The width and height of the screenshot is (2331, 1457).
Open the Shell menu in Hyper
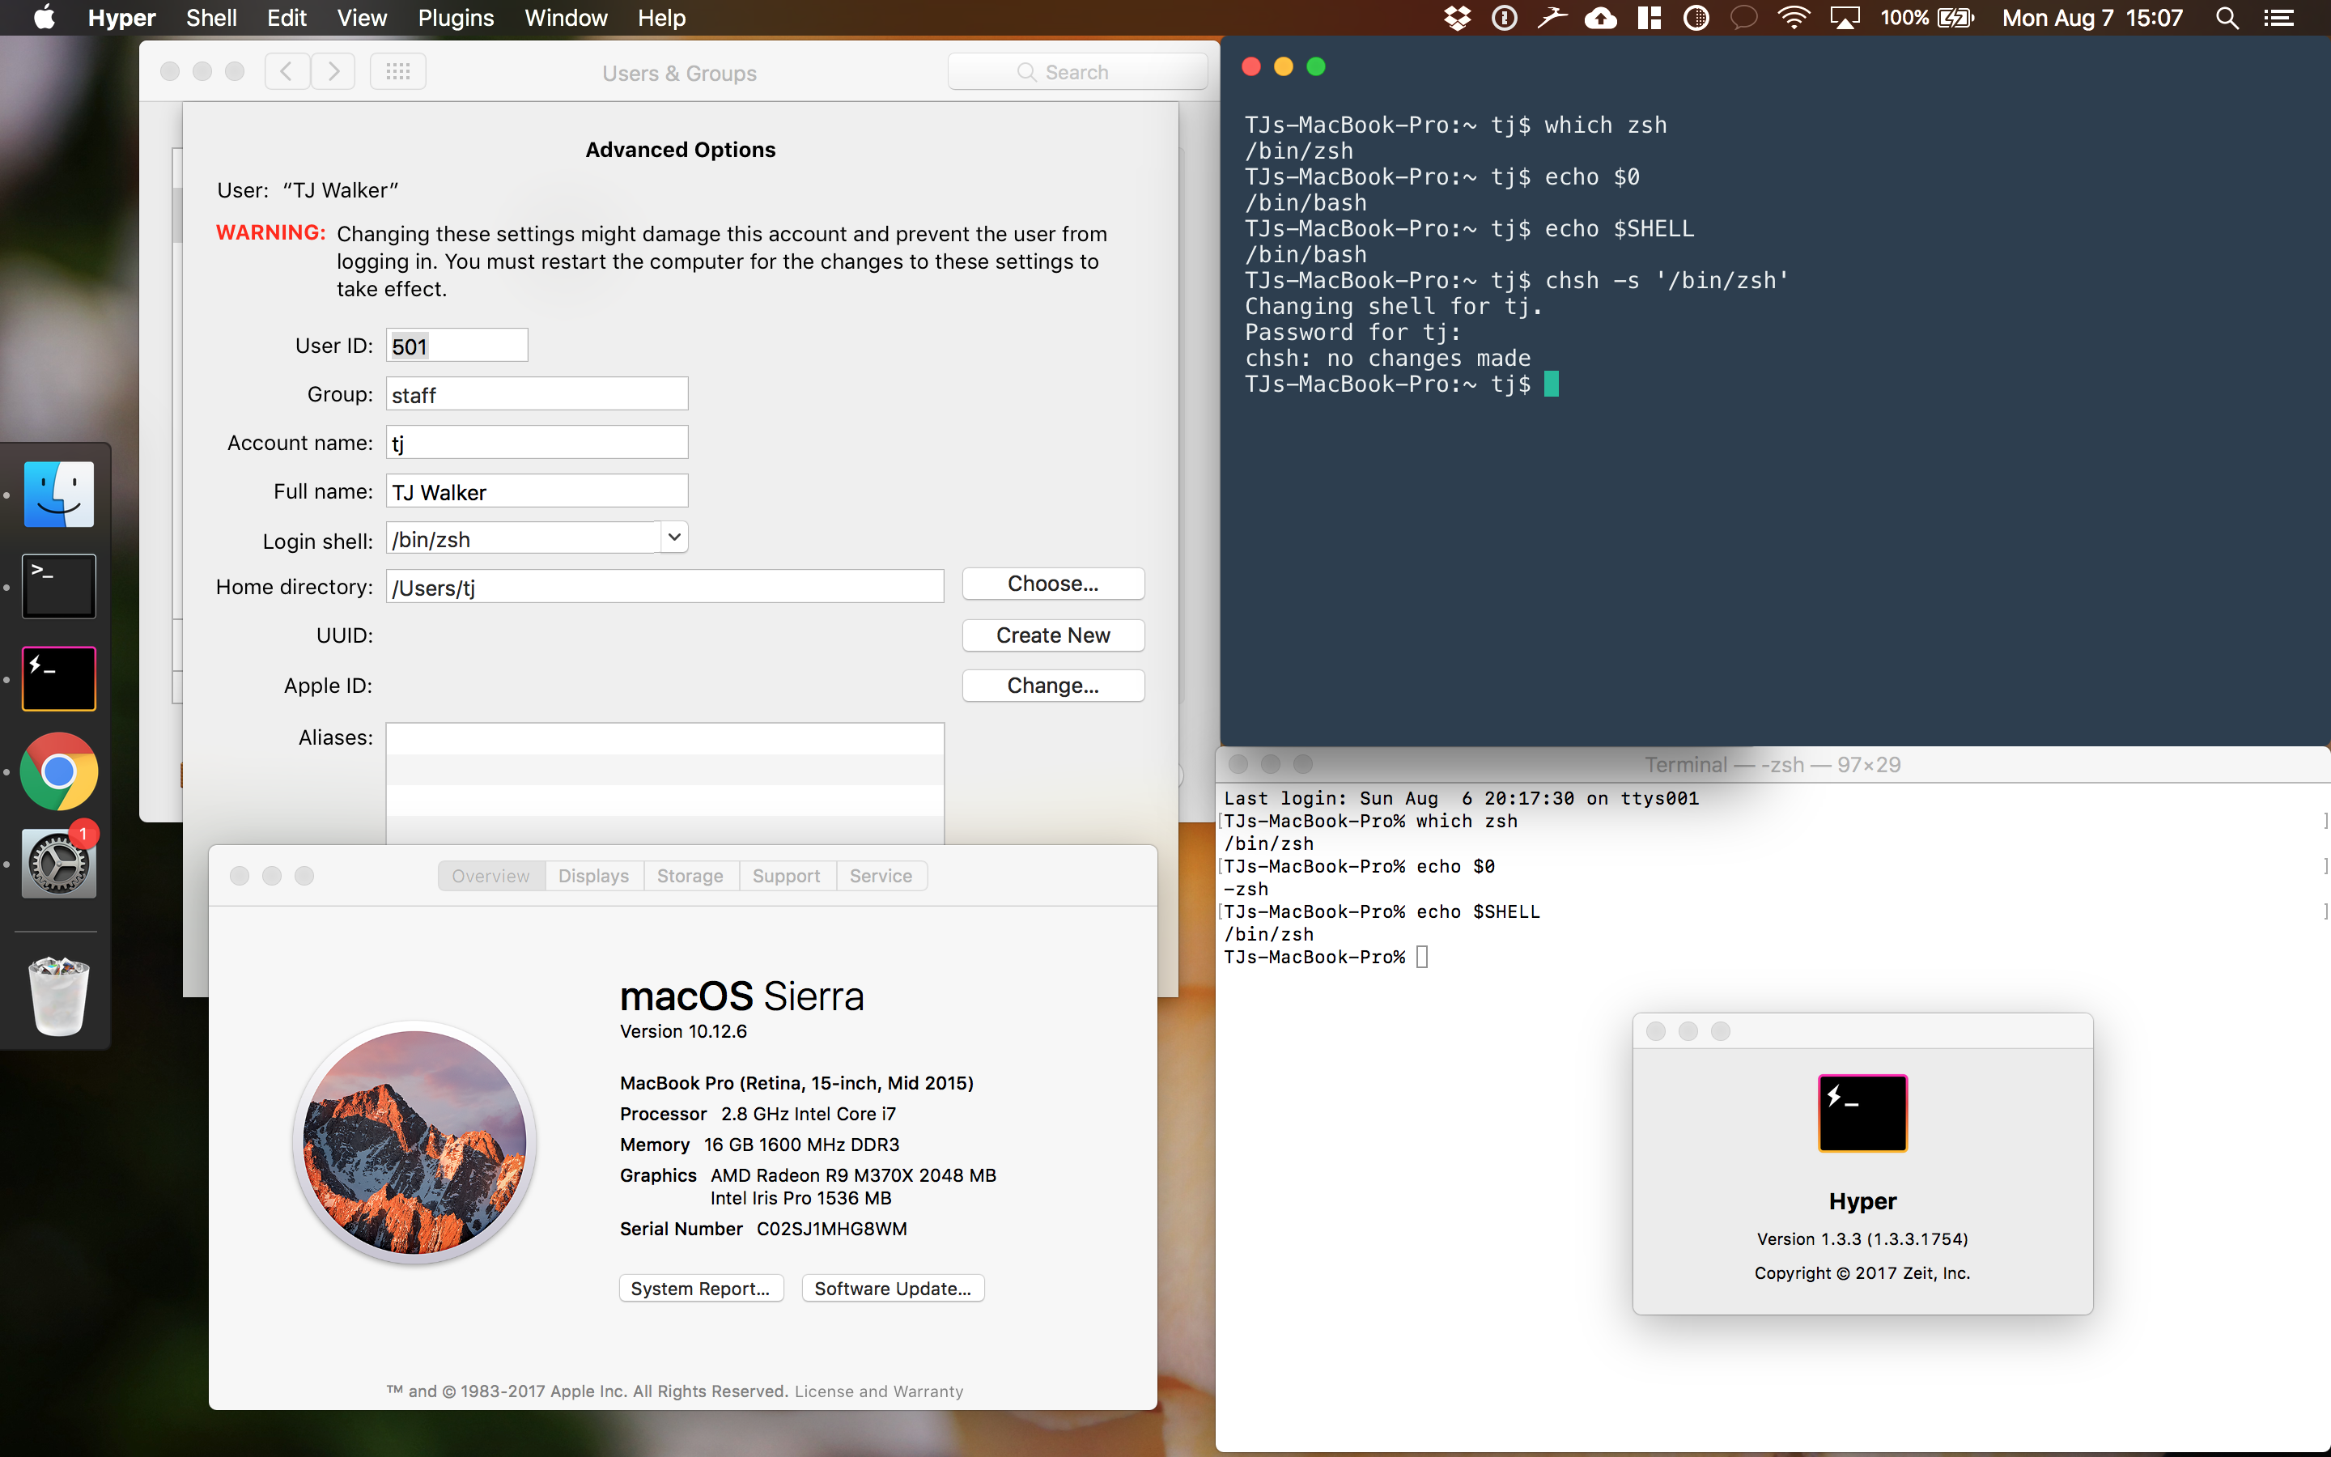point(211,17)
